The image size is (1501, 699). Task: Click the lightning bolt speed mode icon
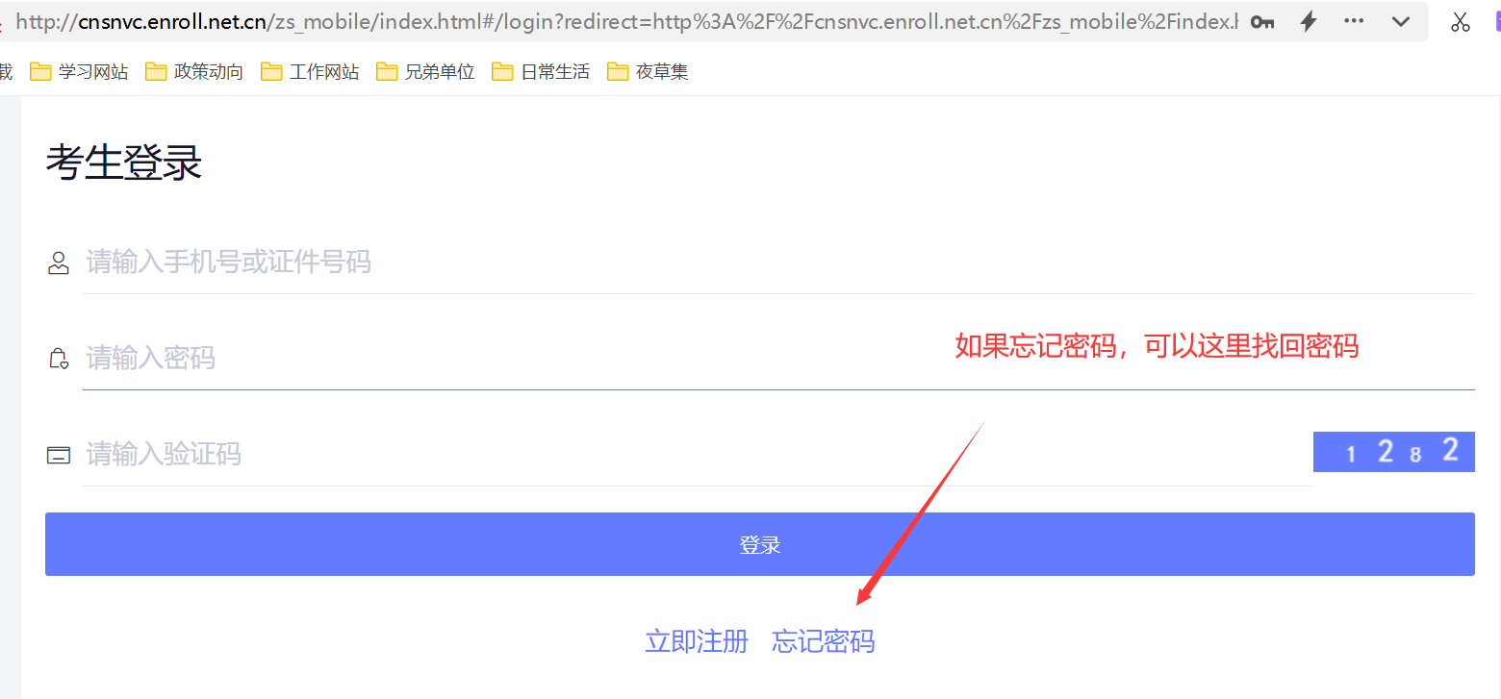(x=1309, y=21)
